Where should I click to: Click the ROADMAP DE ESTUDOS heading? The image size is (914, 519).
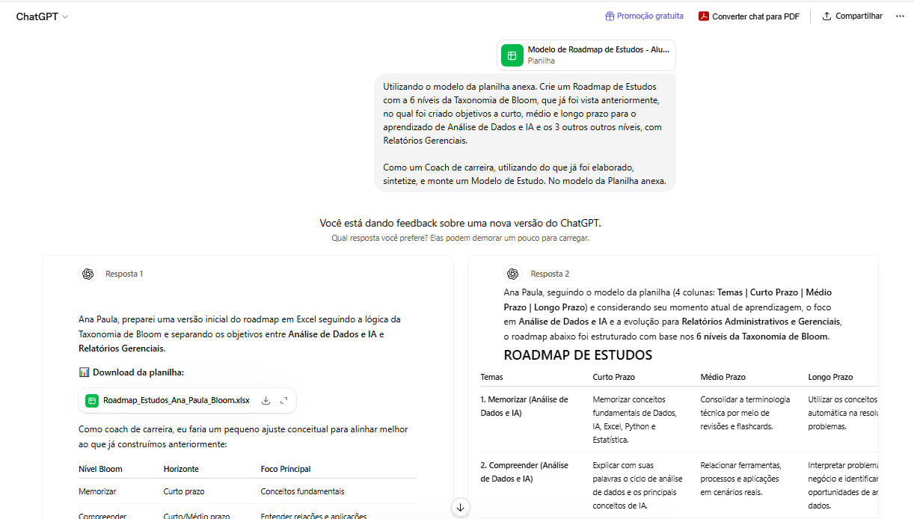coord(577,355)
